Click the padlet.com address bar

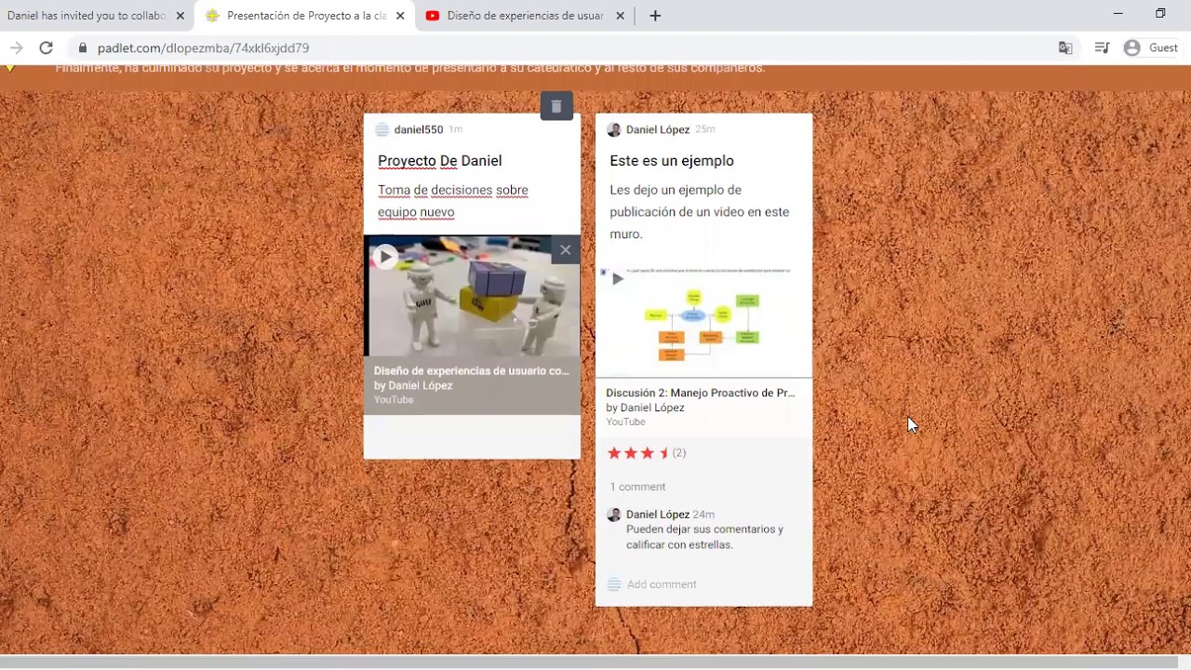pos(558,47)
